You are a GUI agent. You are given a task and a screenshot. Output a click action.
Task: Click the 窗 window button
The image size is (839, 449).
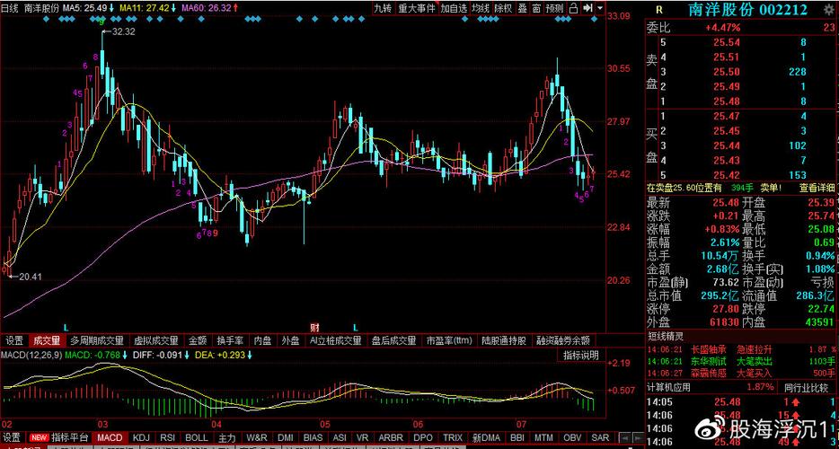536,8
